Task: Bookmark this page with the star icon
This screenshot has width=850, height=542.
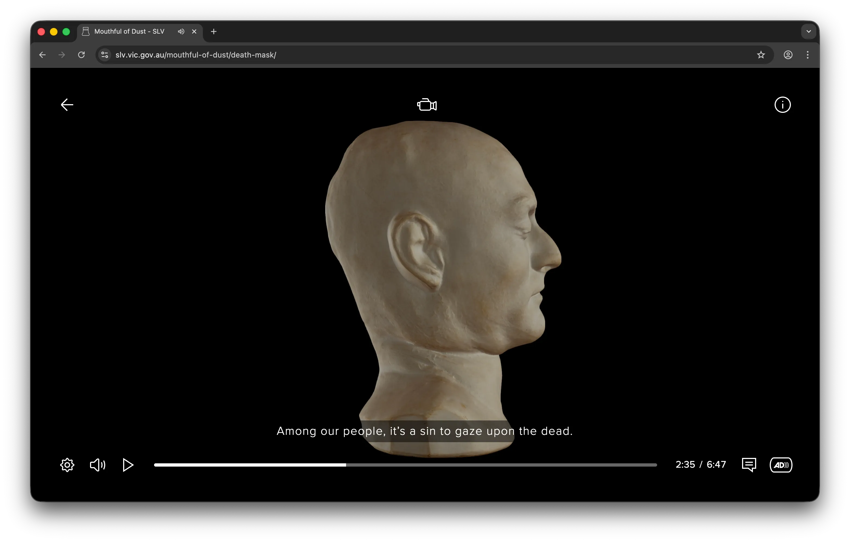Action: coord(761,55)
